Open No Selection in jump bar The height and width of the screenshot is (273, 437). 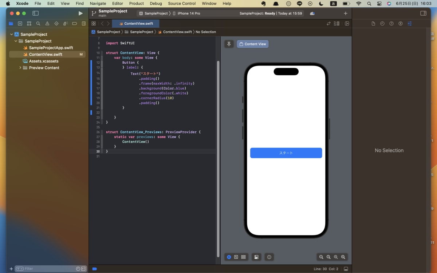coord(206,32)
